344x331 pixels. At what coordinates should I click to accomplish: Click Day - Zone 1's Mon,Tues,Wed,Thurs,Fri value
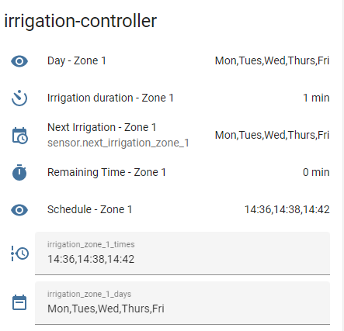[272, 61]
